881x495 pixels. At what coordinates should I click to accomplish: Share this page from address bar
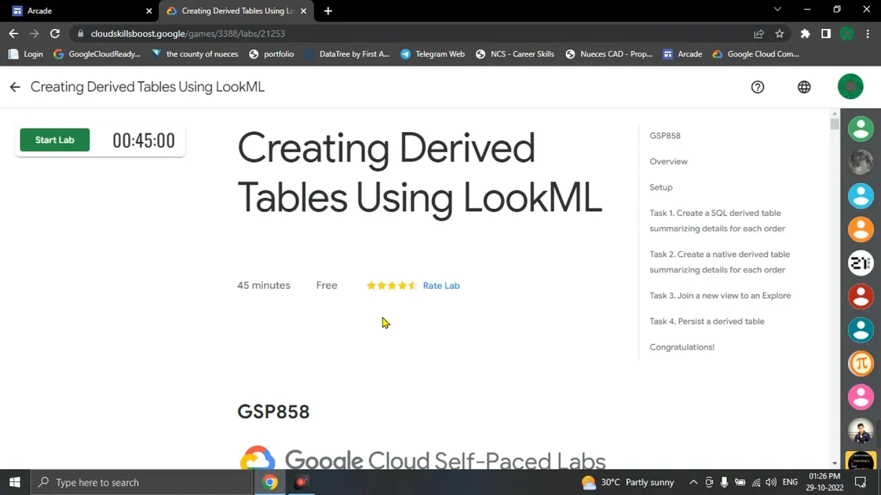758,33
